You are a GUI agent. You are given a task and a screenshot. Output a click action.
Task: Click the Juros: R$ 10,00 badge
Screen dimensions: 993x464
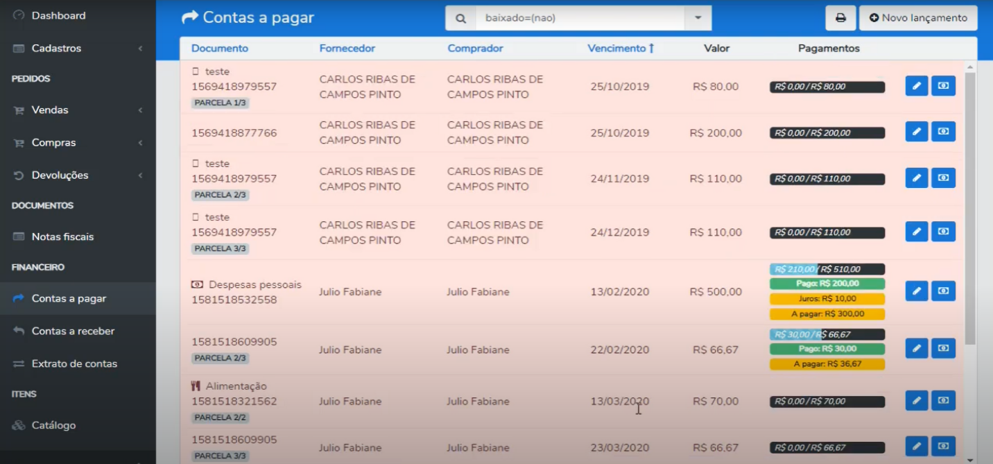pyautogui.click(x=827, y=299)
